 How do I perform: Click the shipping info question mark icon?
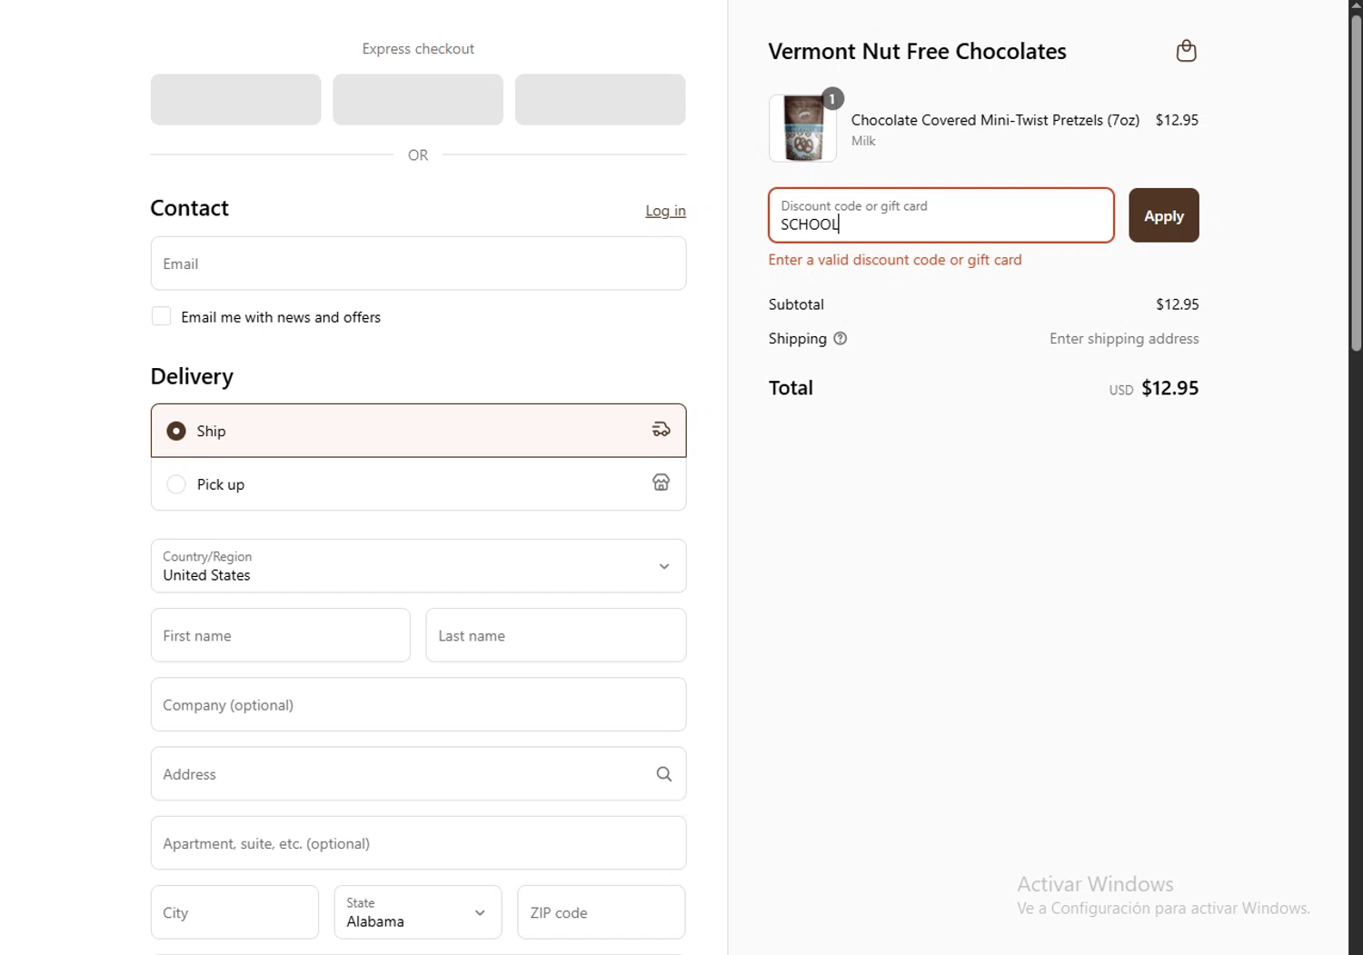click(841, 338)
